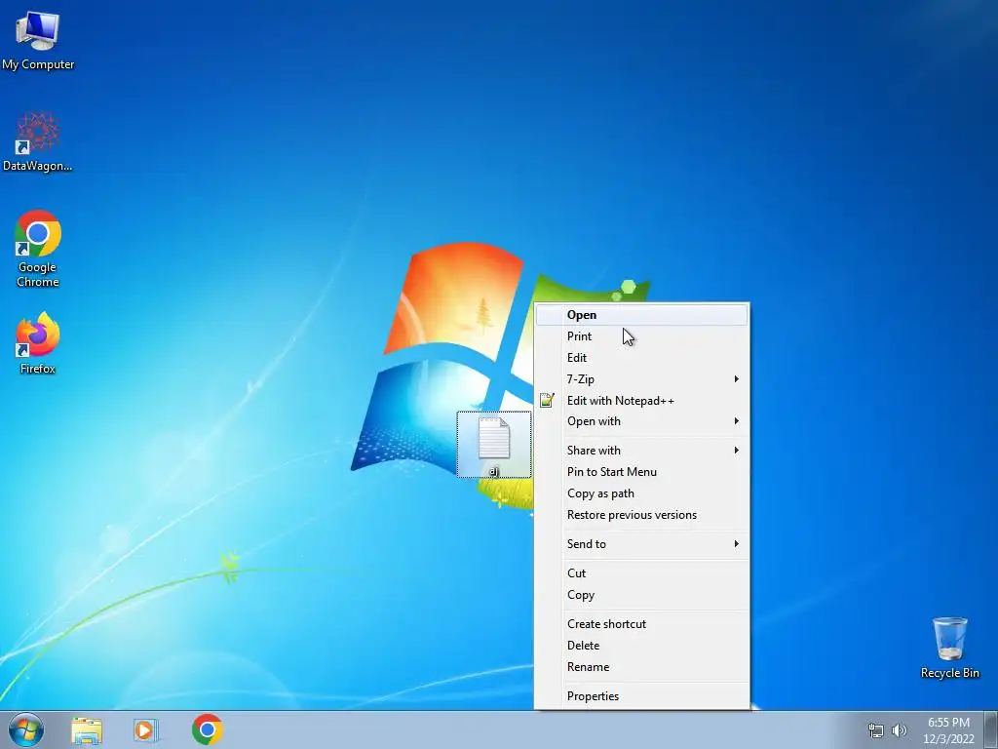998x749 pixels.
Task: Click the taskbar clock showing 6:55 PM
Action: click(948, 730)
